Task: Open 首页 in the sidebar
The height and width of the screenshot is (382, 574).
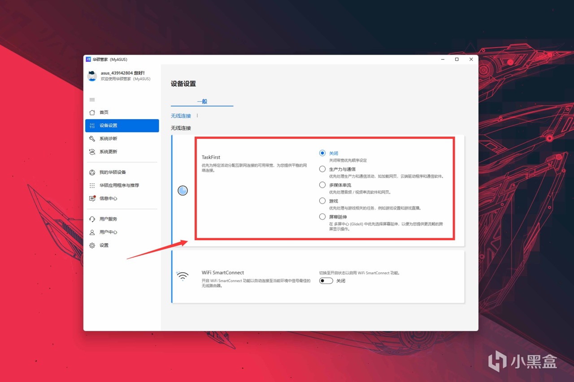Action: point(122,112)
